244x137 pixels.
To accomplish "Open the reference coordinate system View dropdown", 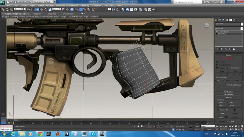I will (x=56, y=9).
